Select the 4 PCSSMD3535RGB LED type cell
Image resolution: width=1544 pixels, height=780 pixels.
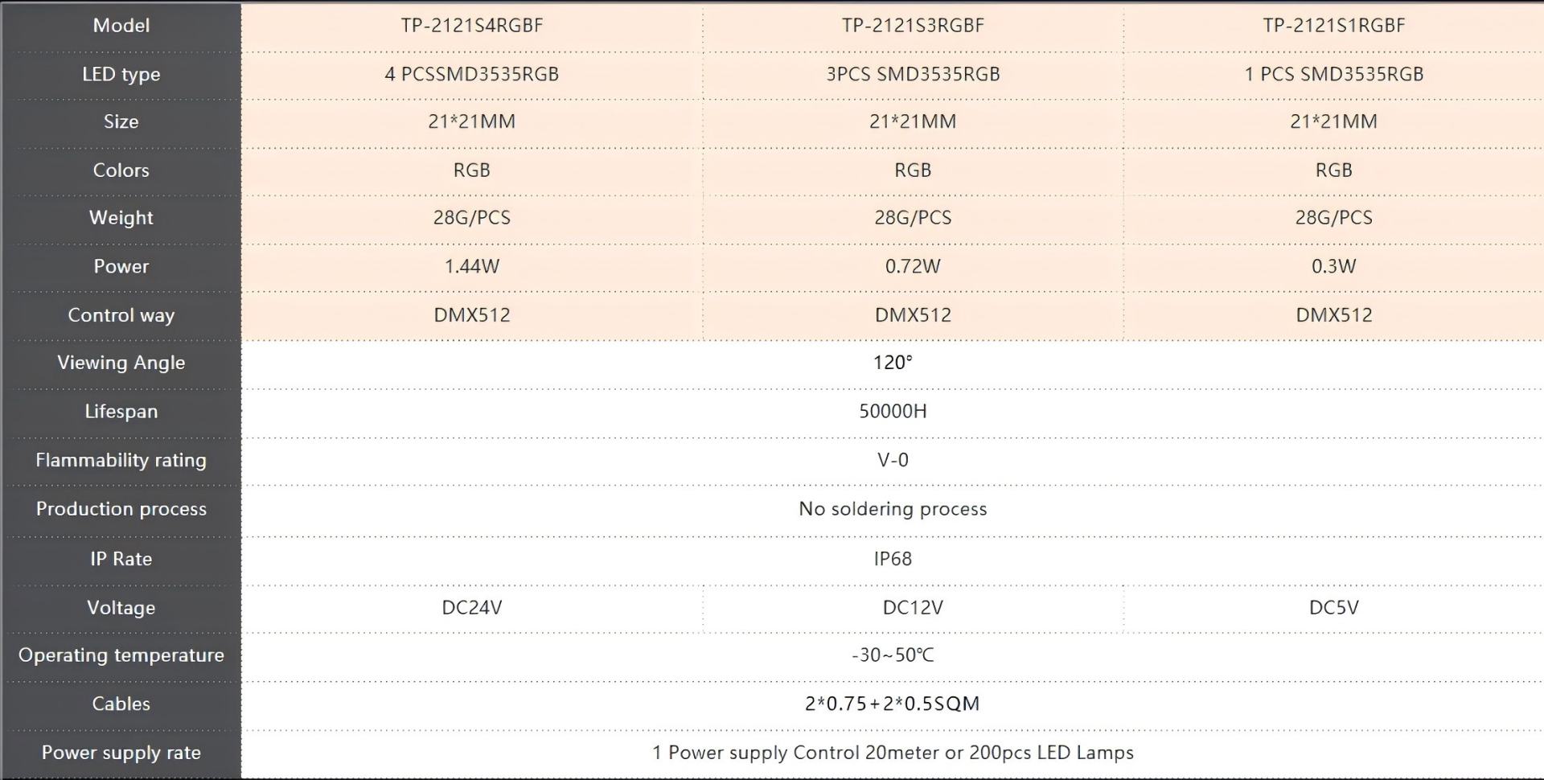[x=472, y=74]
